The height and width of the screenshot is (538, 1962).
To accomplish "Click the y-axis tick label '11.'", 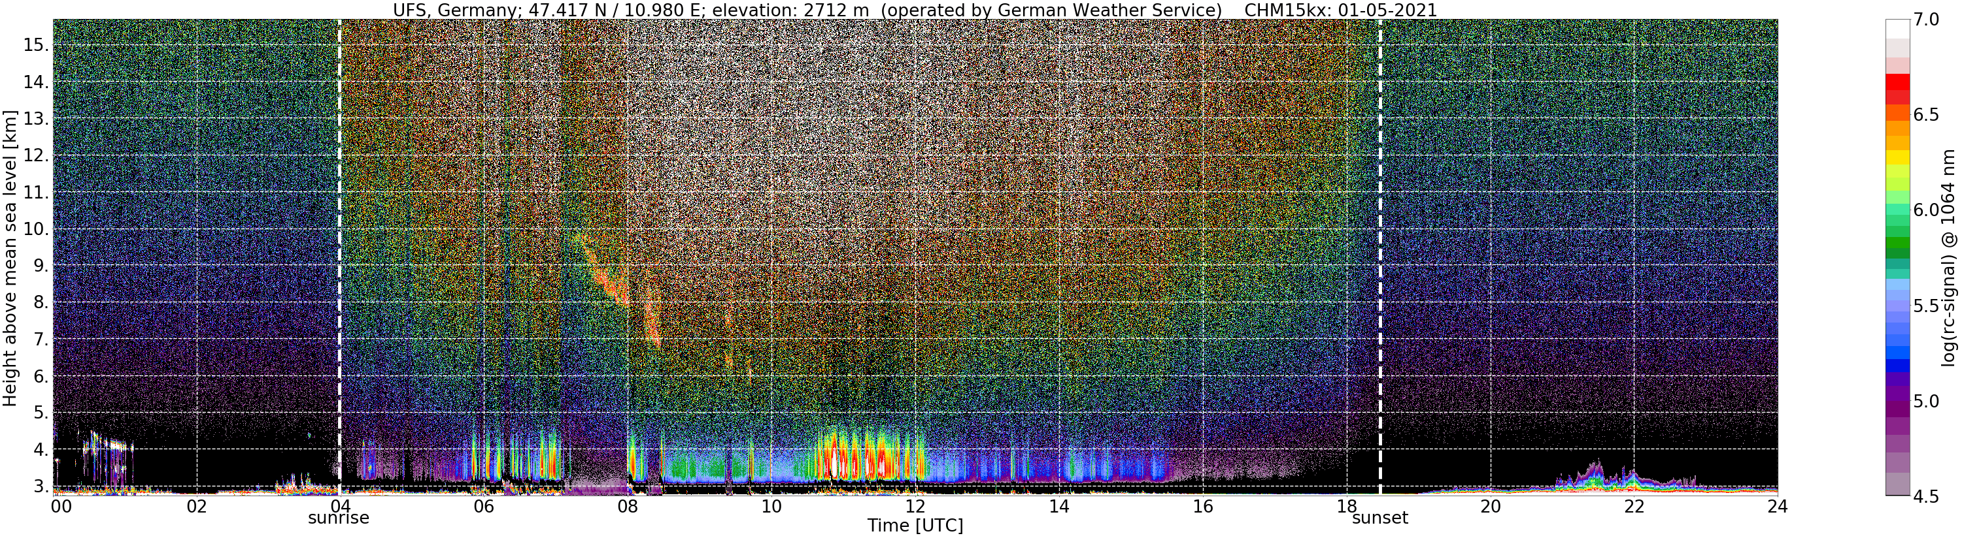I will tap(36, 193).
